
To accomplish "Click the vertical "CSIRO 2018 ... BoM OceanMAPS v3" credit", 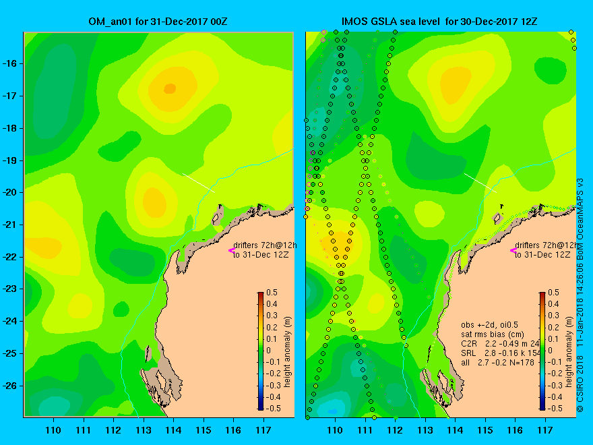I will pyautogui.click(x=580, y=295).
